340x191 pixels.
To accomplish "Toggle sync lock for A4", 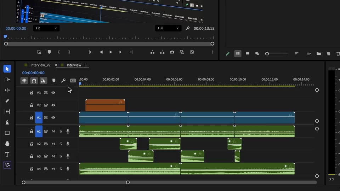I will point(46,169).
